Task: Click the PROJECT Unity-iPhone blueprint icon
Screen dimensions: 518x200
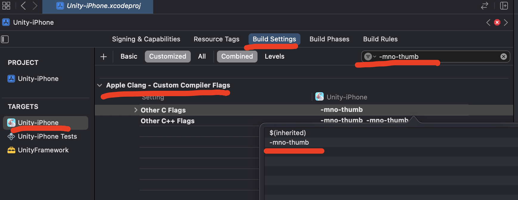Action: 11,79
